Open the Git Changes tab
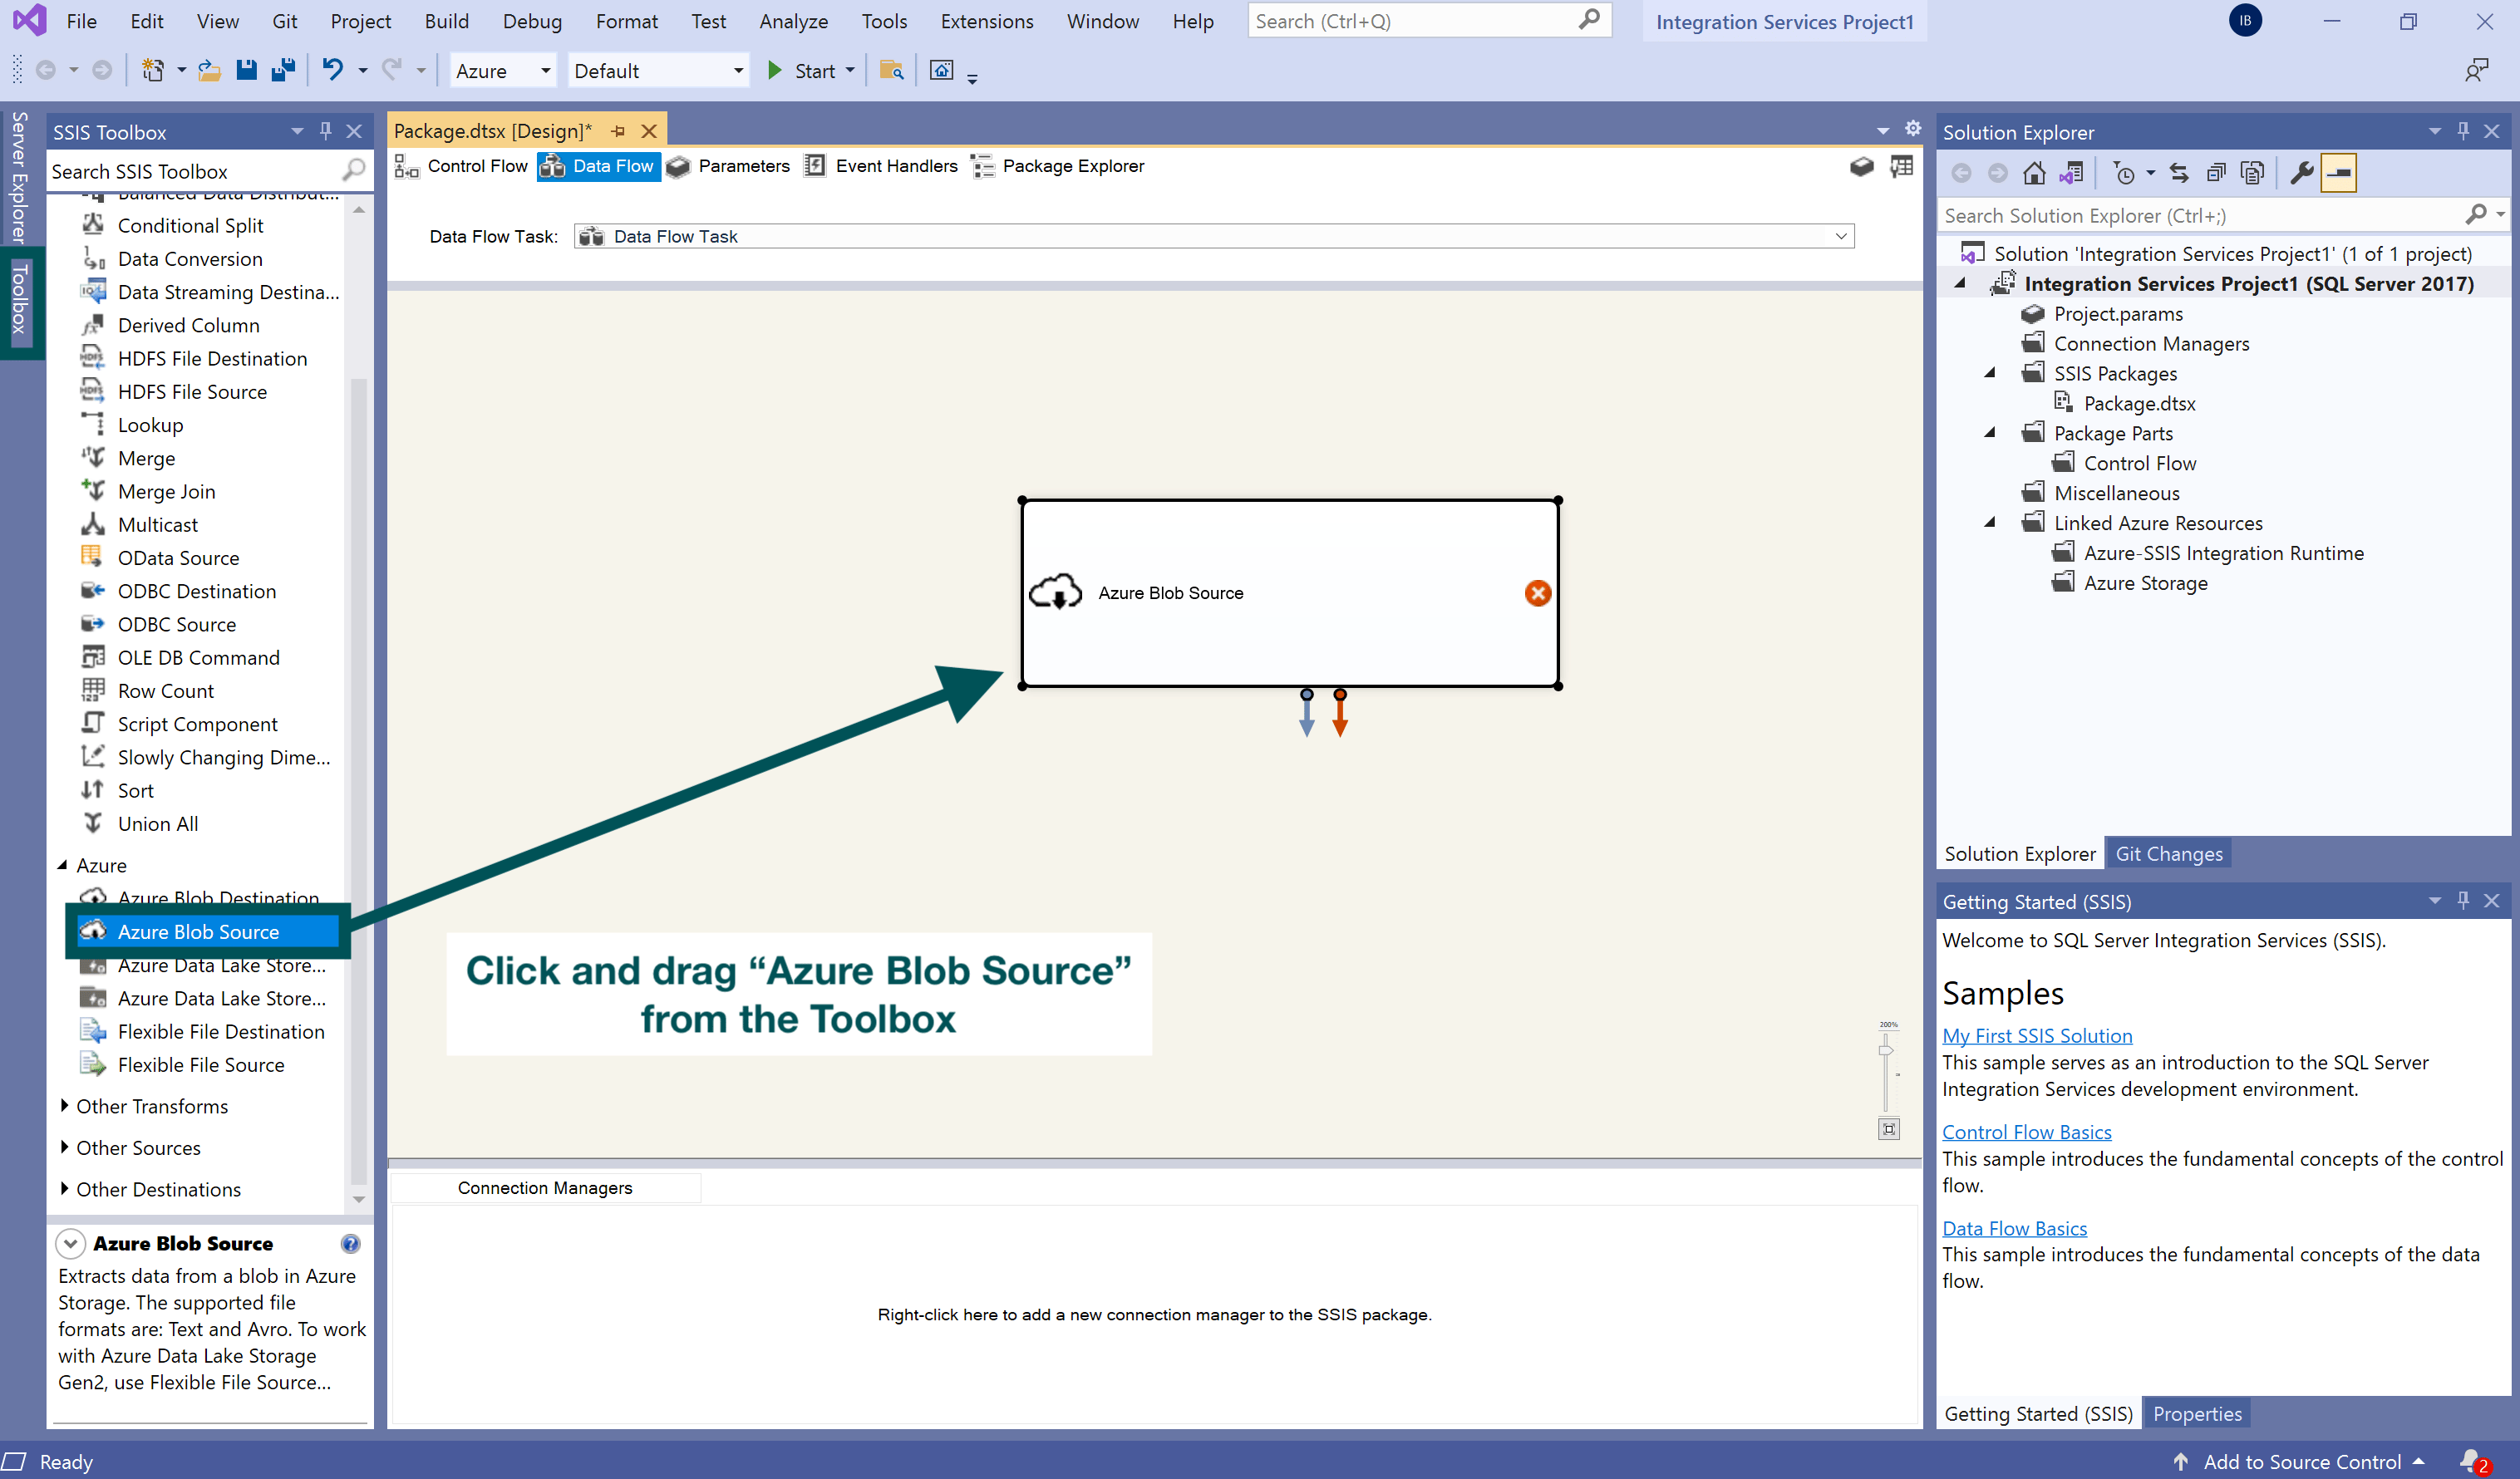This screenshot has width=2520, height=1479. (2168, 854)
